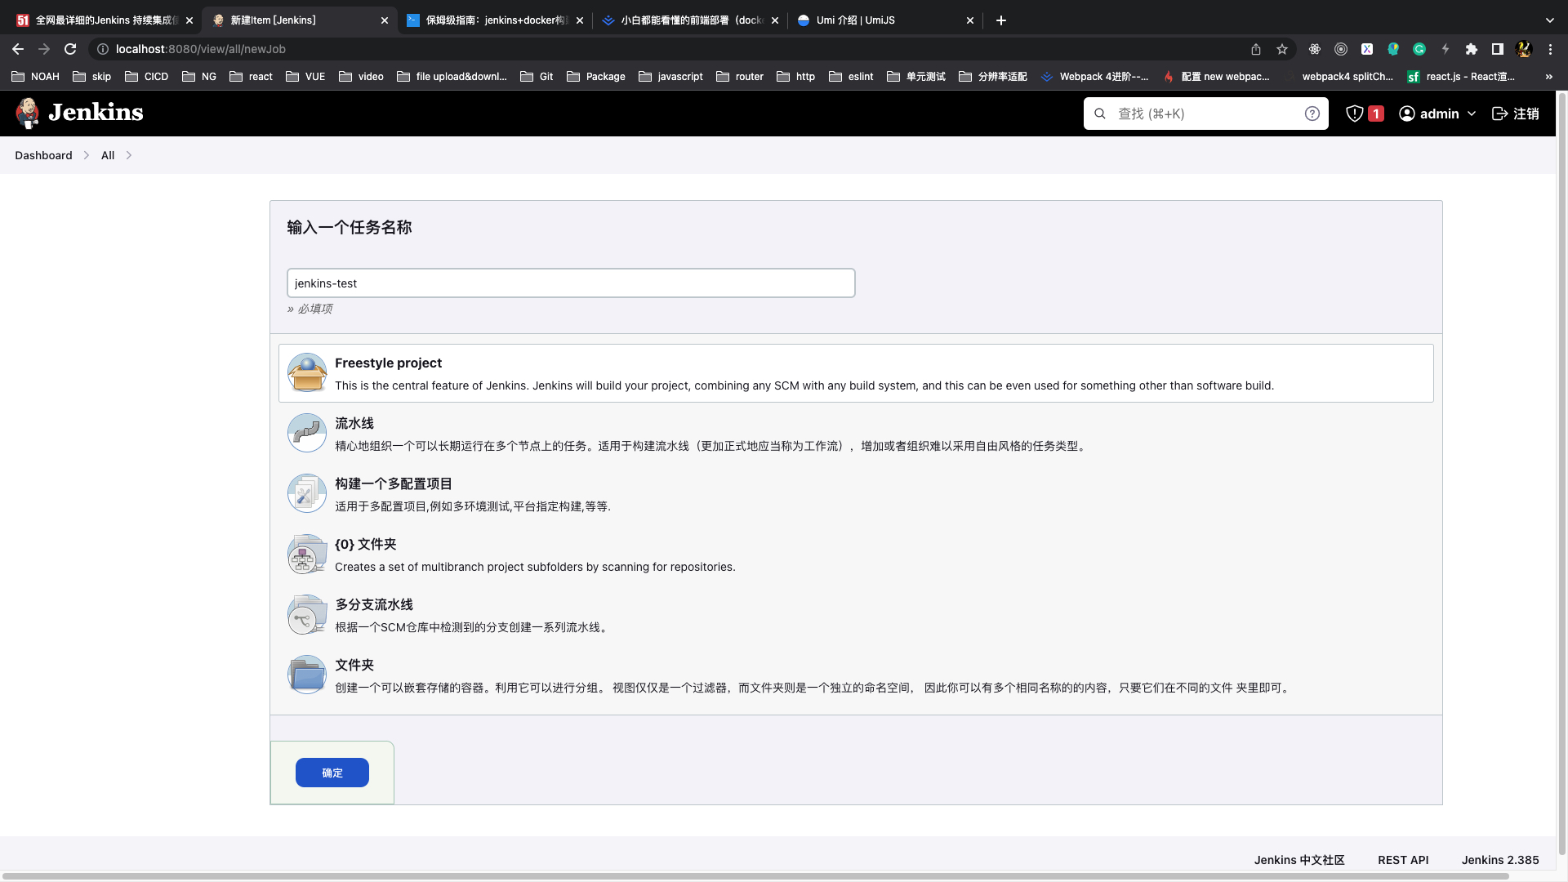
Task: Focus the jenkins-test task name field
Action: (x=570, y=283)
